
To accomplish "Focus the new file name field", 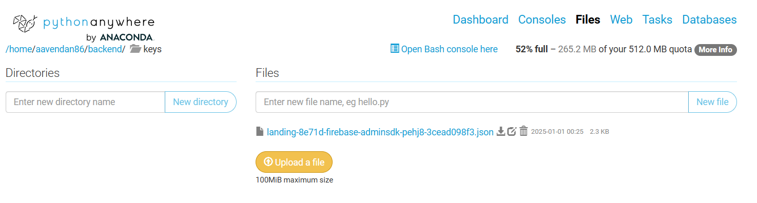I will [x=472, y=102].
